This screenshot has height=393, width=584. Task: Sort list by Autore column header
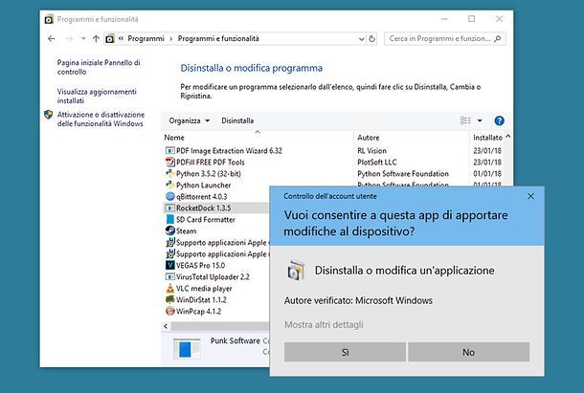(369, 138)
